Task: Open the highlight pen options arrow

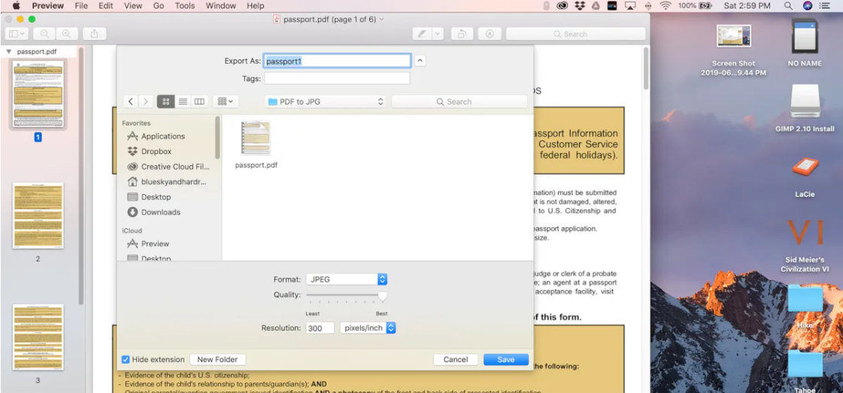Action: point(438,34)
